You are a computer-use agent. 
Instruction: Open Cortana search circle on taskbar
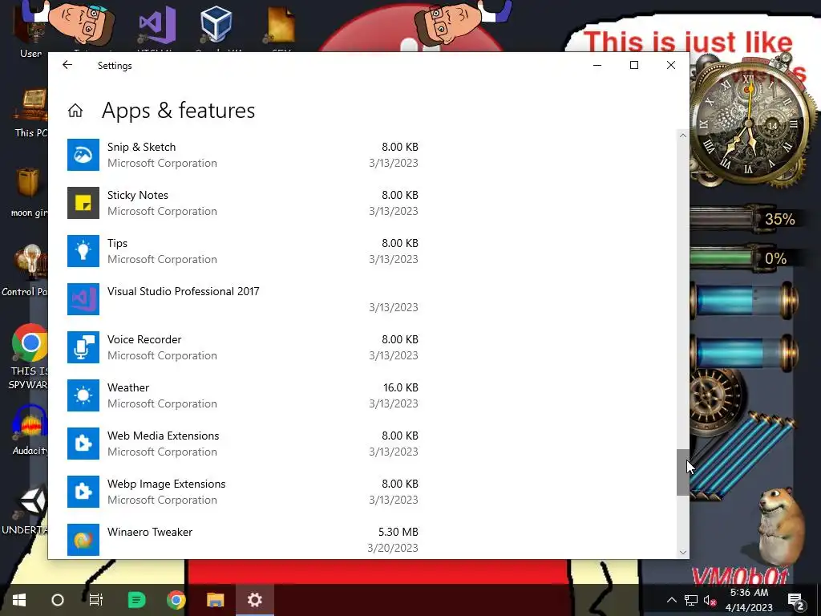(58, 600)
